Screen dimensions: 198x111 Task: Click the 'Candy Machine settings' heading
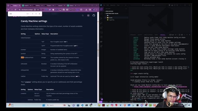point(34,21)
